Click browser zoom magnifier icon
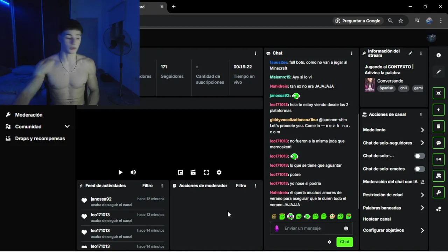 click(390, 21)
